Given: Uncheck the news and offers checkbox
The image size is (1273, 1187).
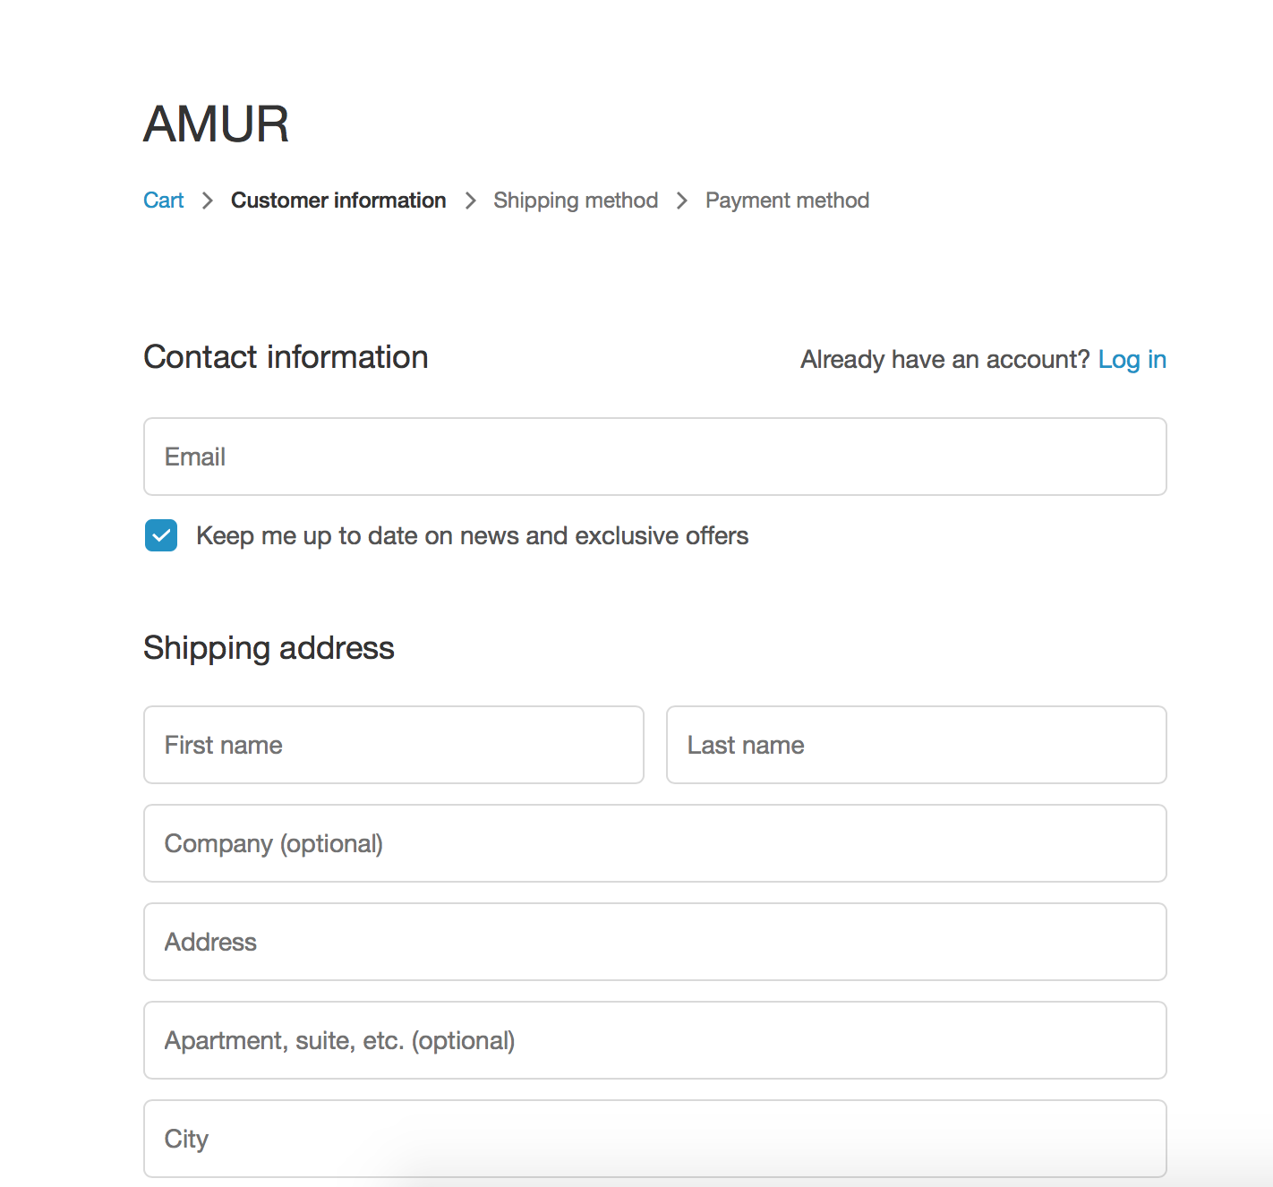Looking at the screenshot, I should click(161, 536).
